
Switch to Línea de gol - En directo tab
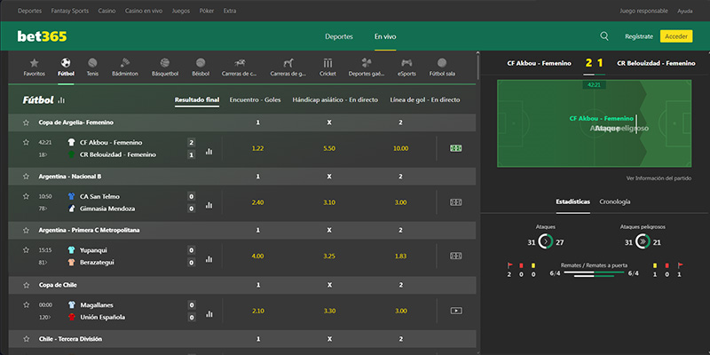(x=425, y=99)
